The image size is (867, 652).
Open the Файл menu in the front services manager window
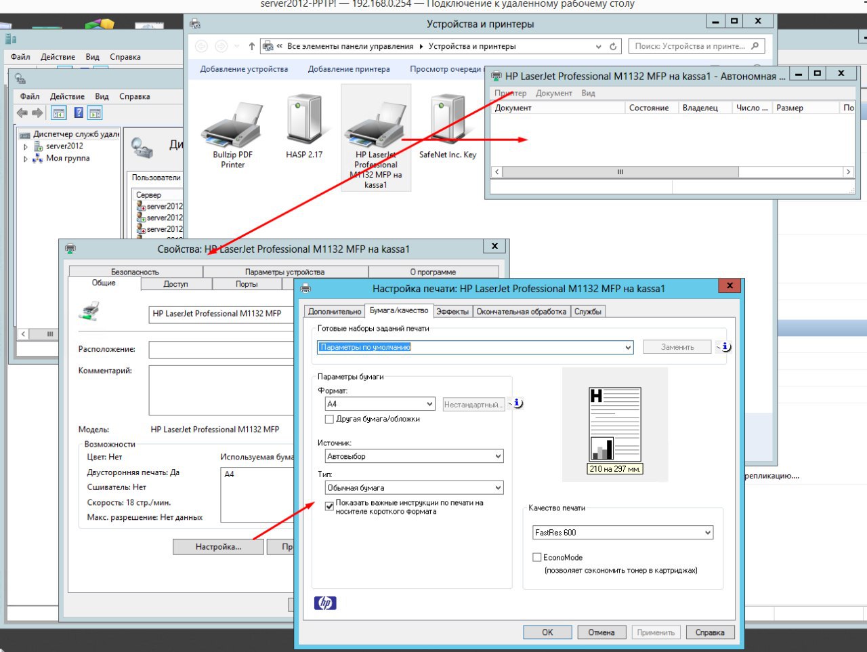point(30,96)
